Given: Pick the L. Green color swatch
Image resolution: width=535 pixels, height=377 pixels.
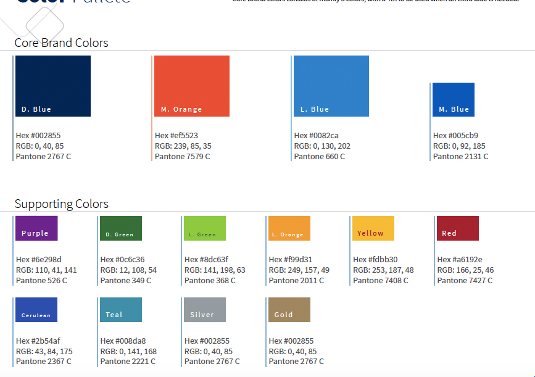Looking at the screenshot, I should (x=205, y=228).
